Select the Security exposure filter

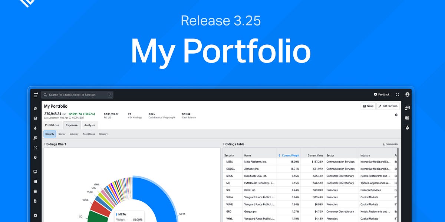tap(50, 134)
